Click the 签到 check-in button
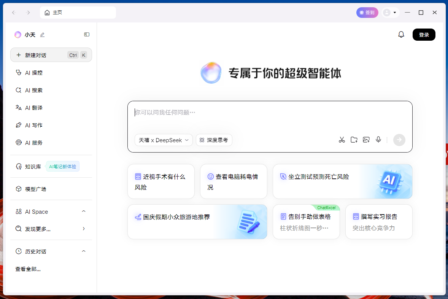Viewport: 448px width, 299px height. [x=367, y=12]
